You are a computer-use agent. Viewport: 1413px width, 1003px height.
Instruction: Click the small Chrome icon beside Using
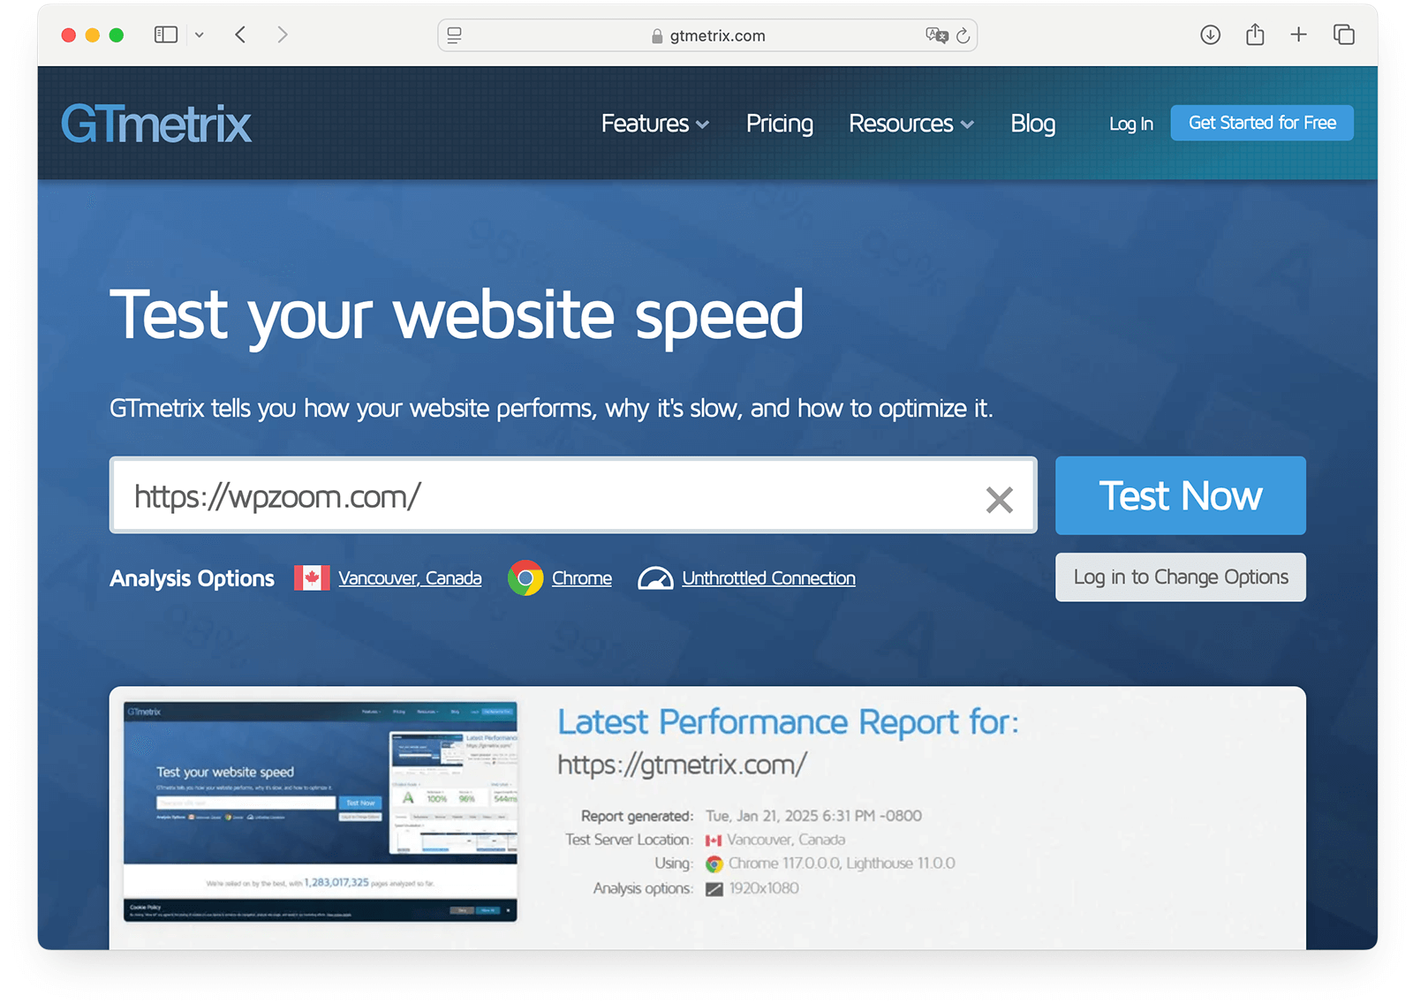[x=714, y=864]
